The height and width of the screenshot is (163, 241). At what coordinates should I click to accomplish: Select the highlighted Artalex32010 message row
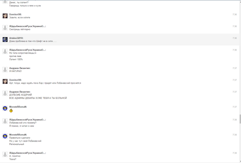120,39
